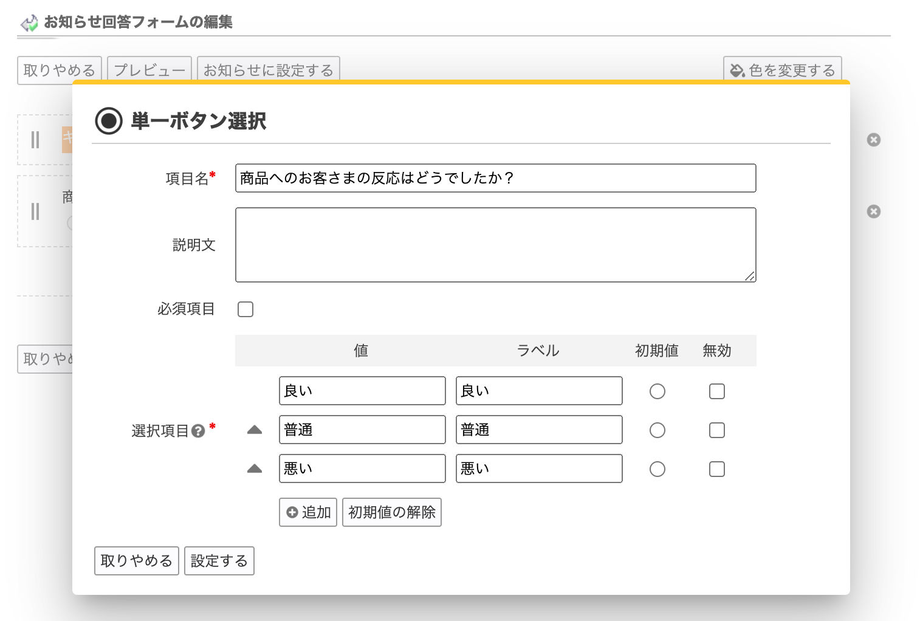
Task: Enable the 必須項目 checkbox
Action: coord(245,309)
